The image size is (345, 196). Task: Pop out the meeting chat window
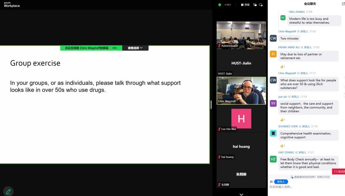[x=343, y=4]
